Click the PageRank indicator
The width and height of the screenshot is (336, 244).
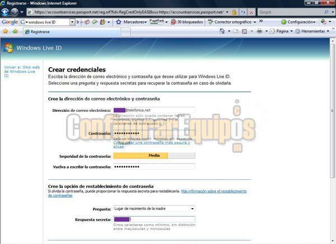pos(157,22)
